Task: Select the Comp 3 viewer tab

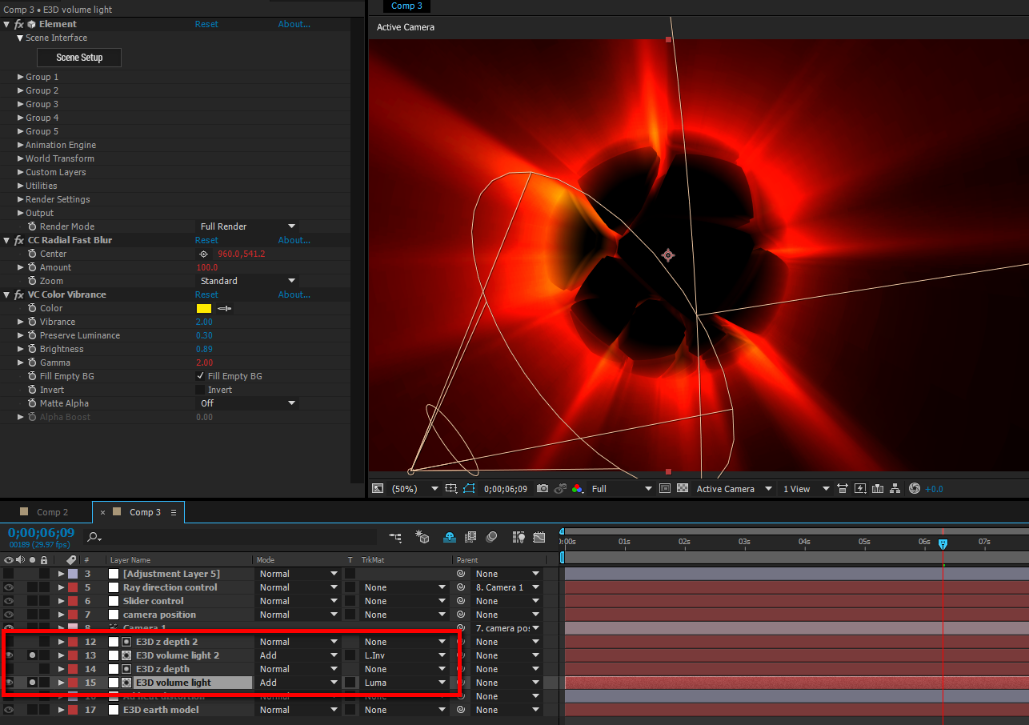Action: click(406, 6)
